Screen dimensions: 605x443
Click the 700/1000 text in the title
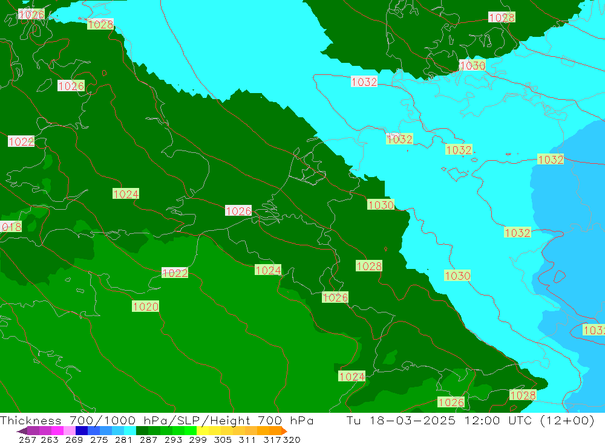[x=103, y=420]
